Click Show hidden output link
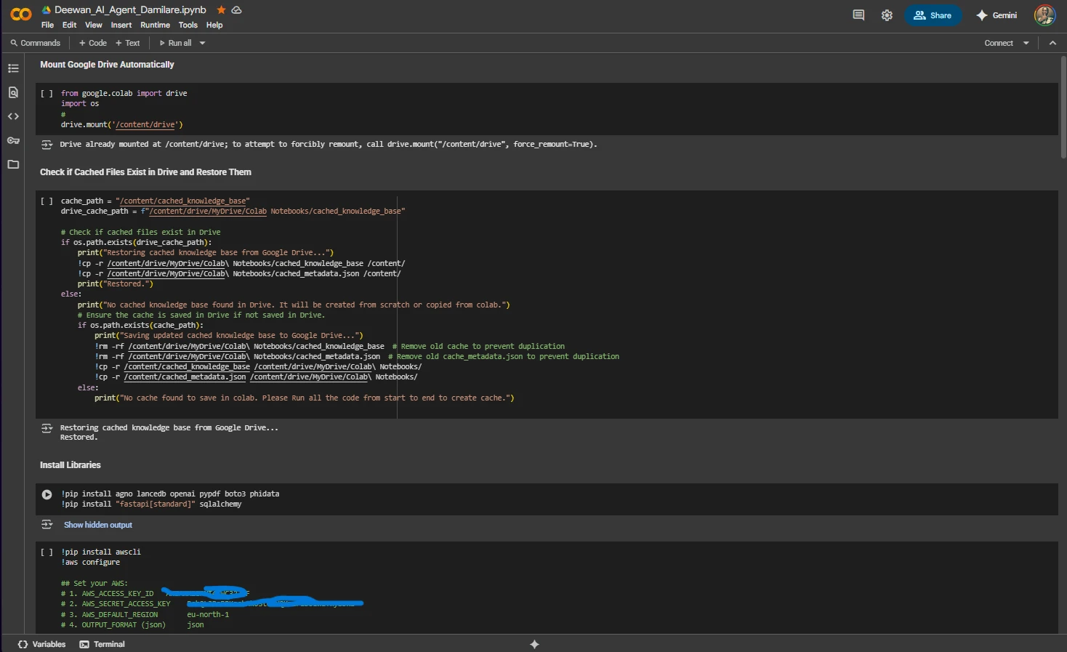1067x652 pixels. point(98,525)
